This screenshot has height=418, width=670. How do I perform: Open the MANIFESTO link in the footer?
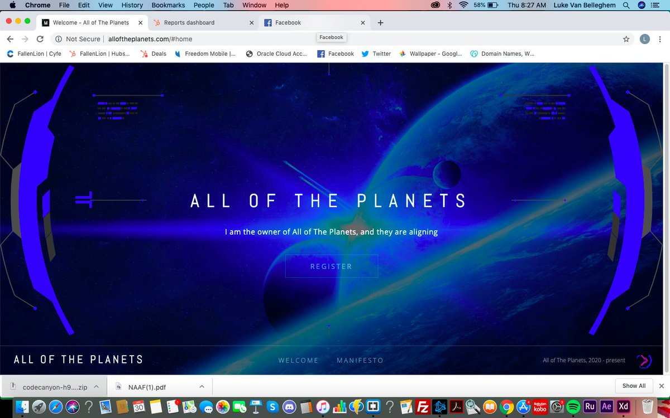[360, 361]
